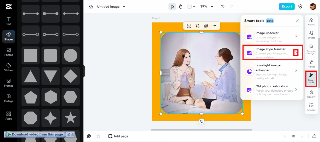Click the horizontal canvas scrollbar
This screenshot has width=320, height=142.
tap(201, 130)
